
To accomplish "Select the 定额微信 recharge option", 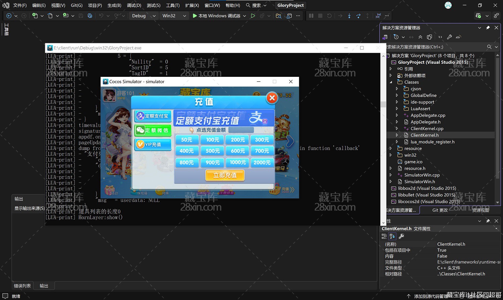I will [x=153, y=130].
